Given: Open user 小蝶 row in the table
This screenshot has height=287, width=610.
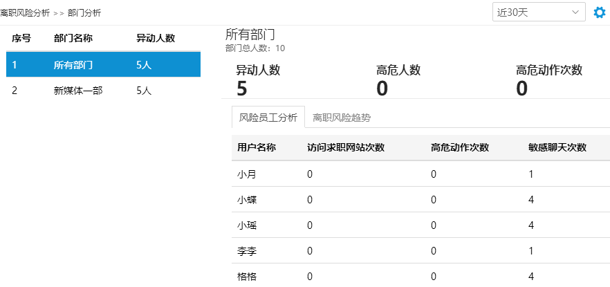Looking at the screenshot, I should [247, 200].
